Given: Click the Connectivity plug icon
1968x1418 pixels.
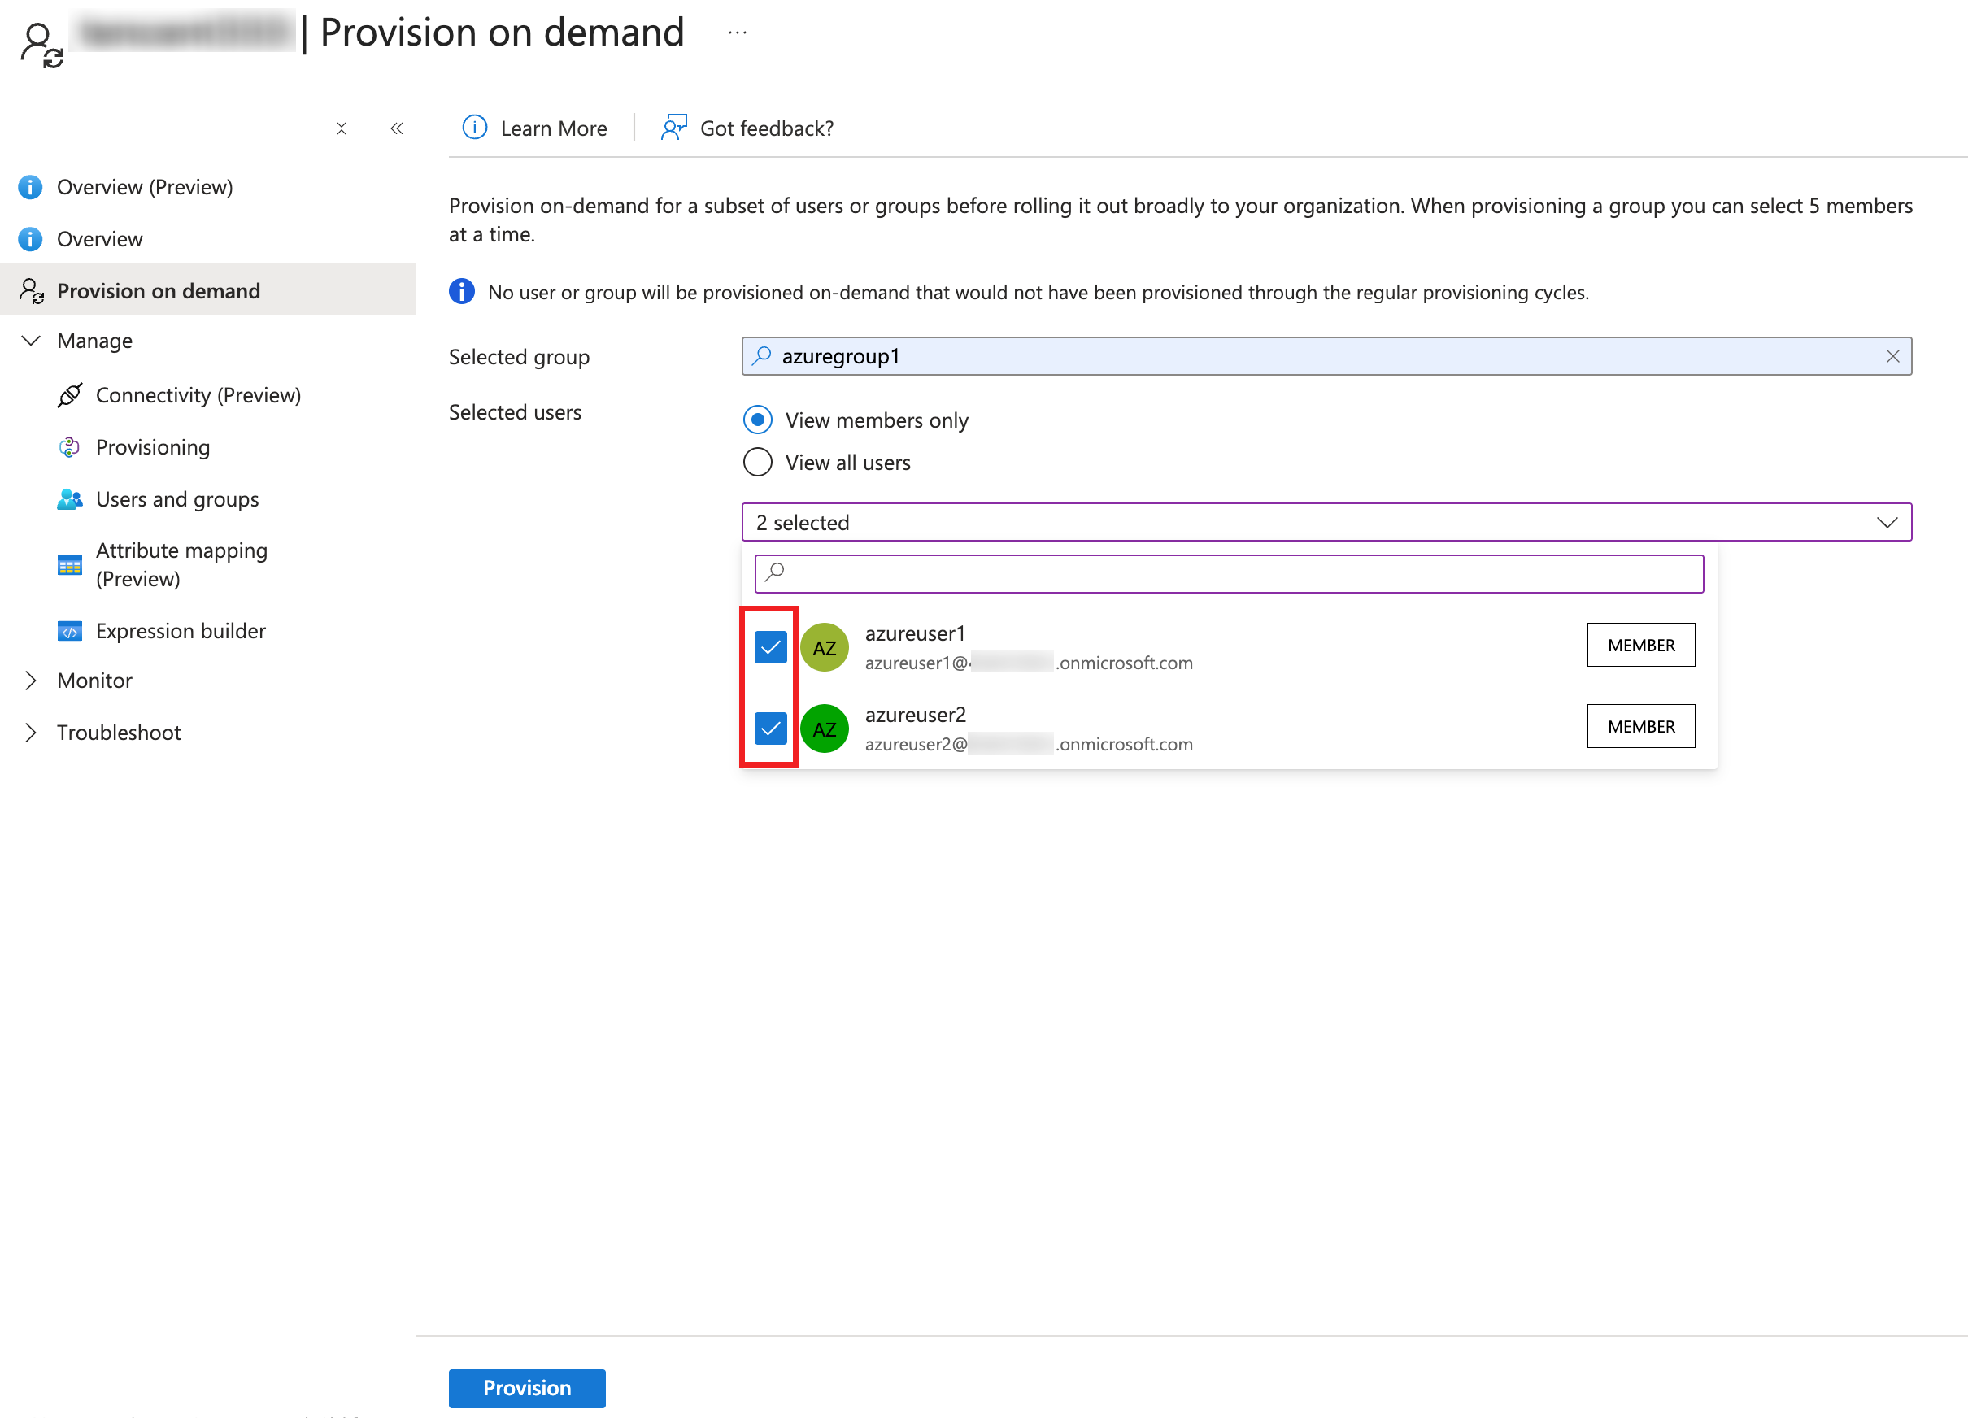Looking at the screenshot, I should click(69, 395).
